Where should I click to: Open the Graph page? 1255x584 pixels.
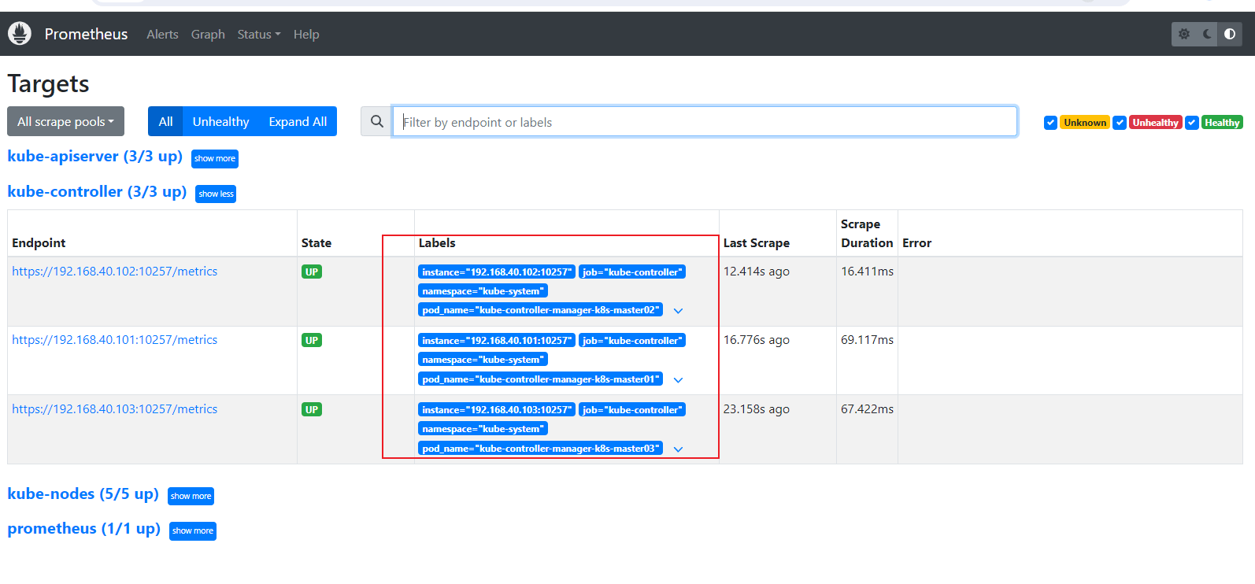[208, 35]
